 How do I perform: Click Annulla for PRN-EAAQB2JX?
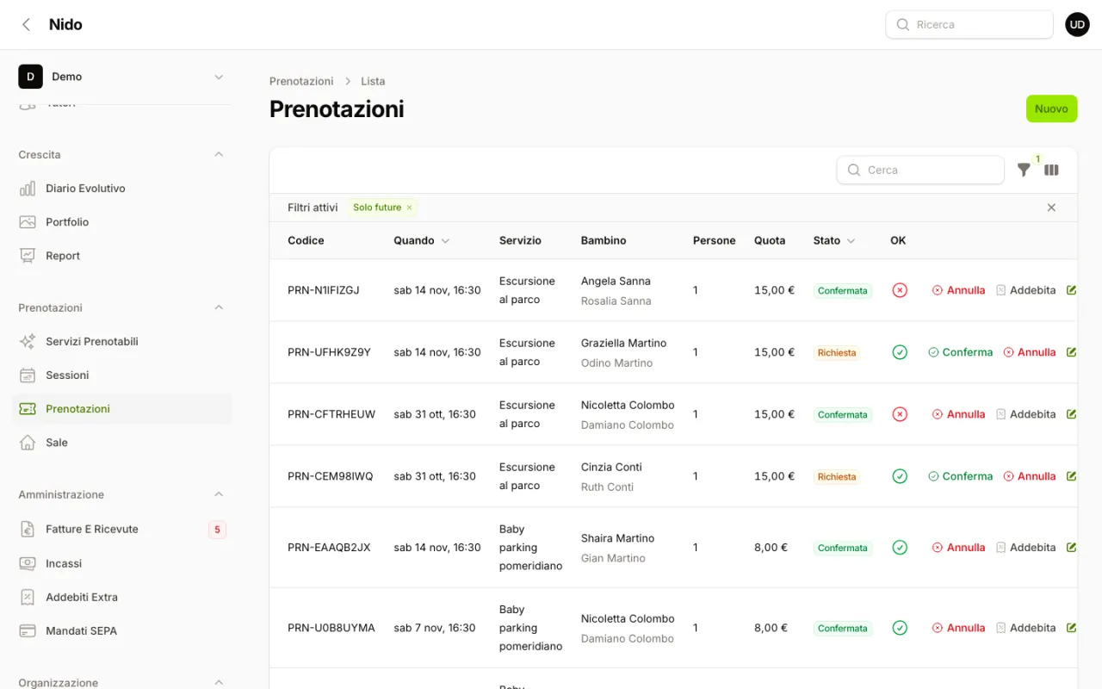click(958, 548)
